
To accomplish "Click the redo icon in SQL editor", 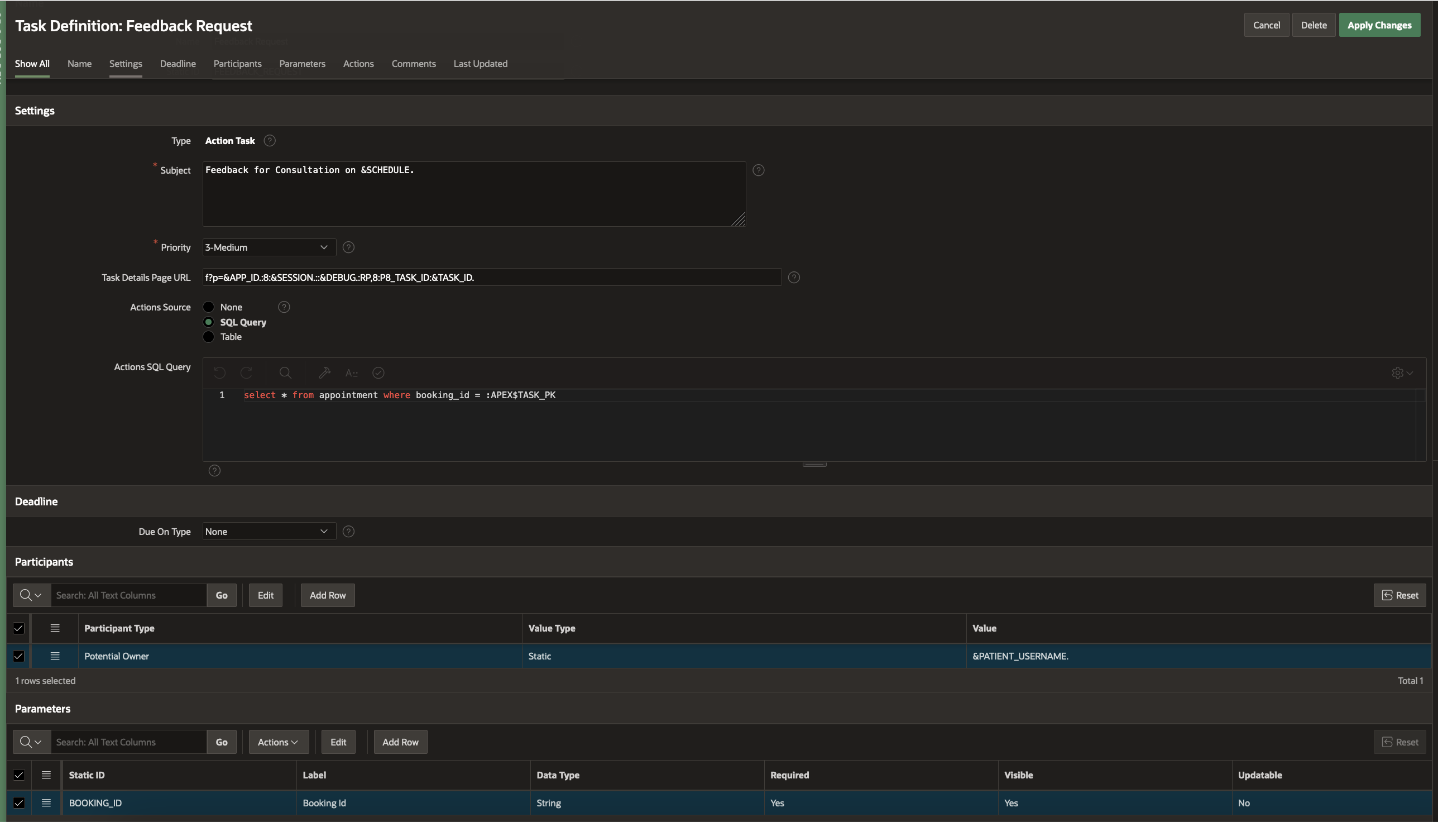I will (x=246, y=372).
